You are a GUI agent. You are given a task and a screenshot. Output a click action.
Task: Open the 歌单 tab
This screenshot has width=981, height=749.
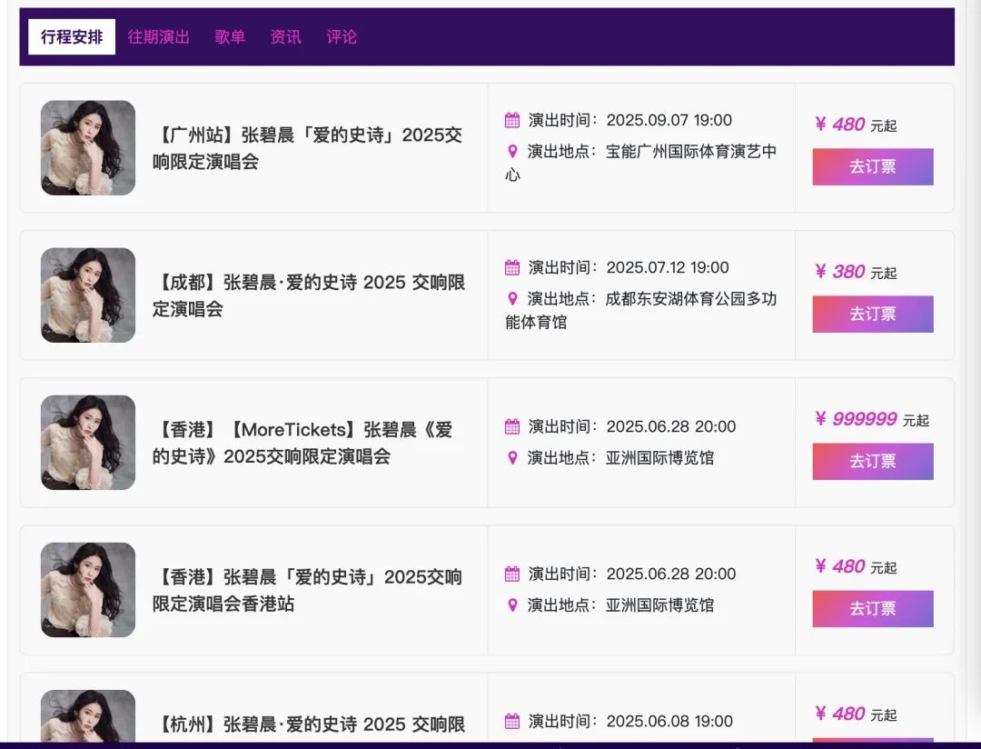pos(230,37)
